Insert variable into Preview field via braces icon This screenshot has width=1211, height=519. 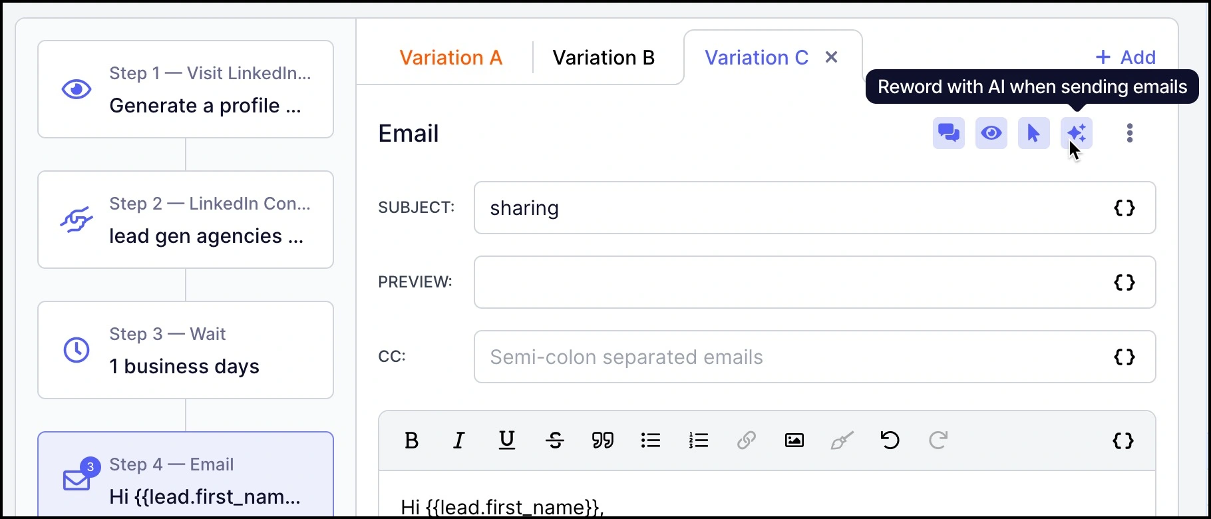pos(1124,282)
